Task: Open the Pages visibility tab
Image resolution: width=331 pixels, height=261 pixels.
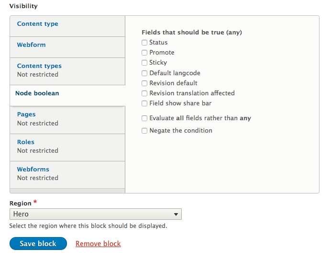Action: tap(67, 120)
